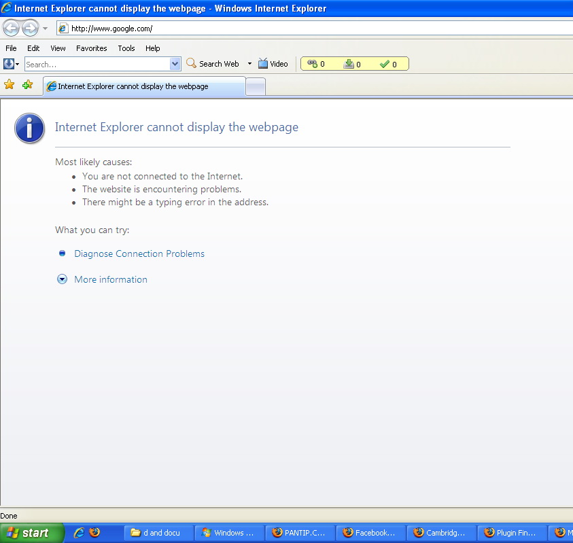Switch to the 'd and docu' folder taskbar button
The width and height of the screenshot is (573, 543).
[158, 533]
